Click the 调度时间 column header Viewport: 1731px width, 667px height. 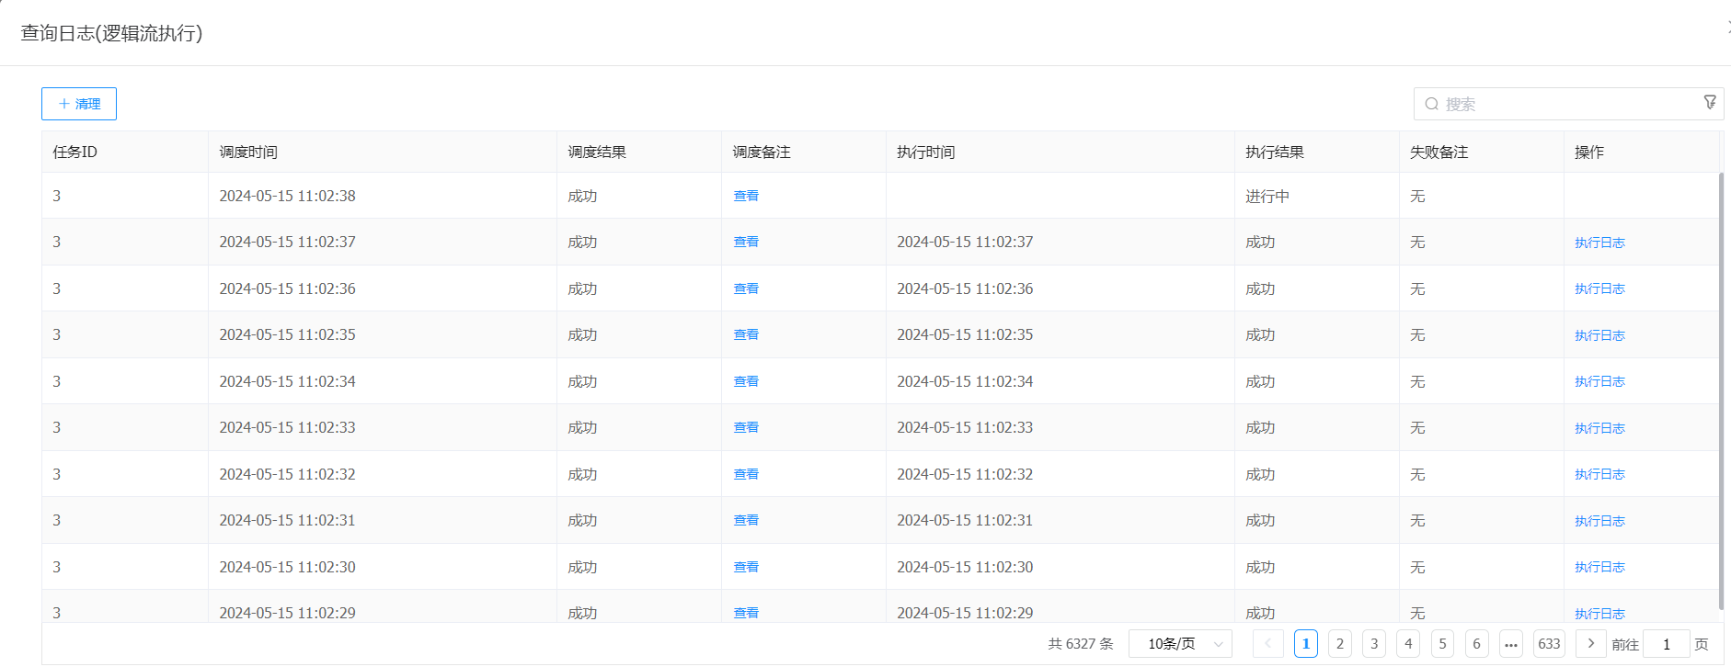point(248,153)
